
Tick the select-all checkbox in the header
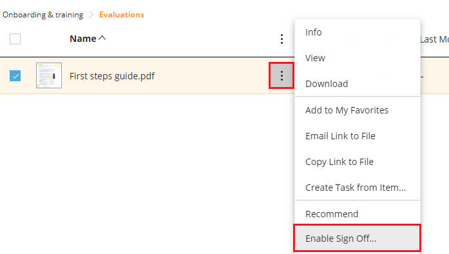click(x=15, y=39)
